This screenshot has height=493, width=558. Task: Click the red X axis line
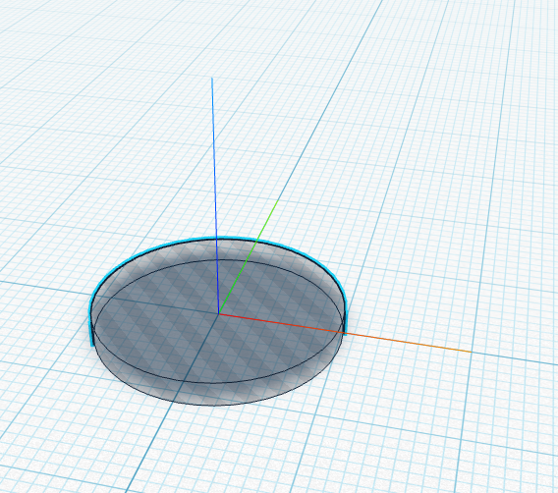coord(345,333)
